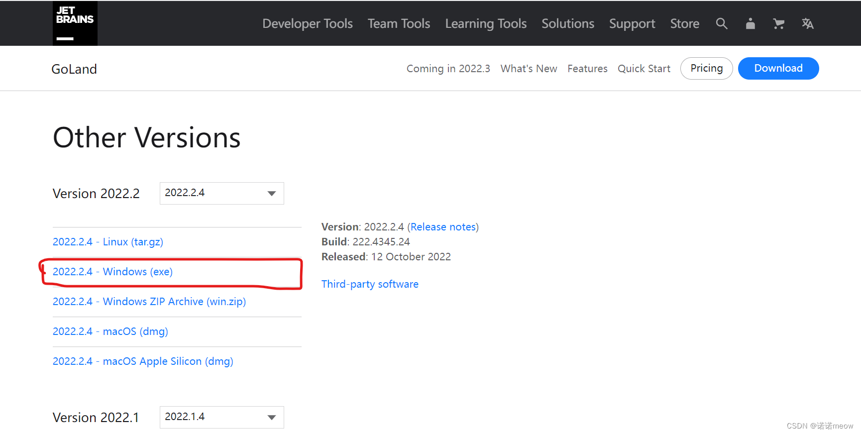Open the shopping cart icon

pyautogui.click(x=779, y=23)
